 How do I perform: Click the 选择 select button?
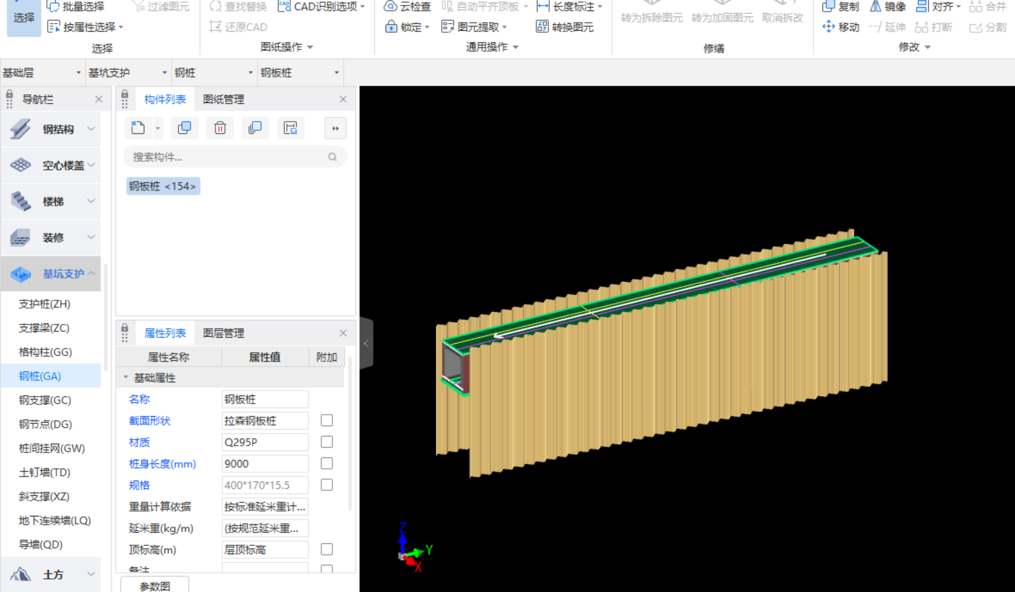pos(23,17)
